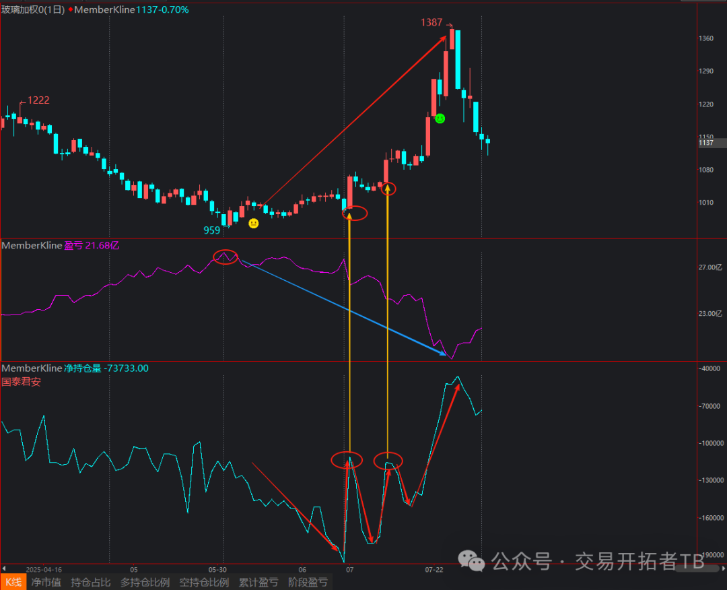Click the 1010 price axis label

(x=706, y=202)
